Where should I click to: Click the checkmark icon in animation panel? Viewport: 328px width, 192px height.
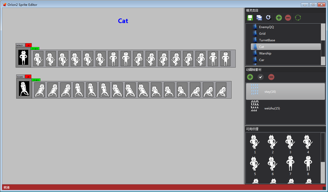click(x=260, y=77)
